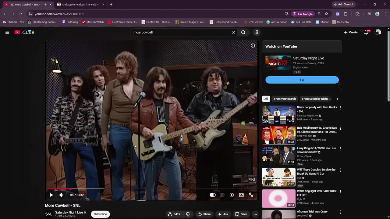The image size is (390, 219).
Task: Open options for Black Jeopardy video
Action: (x=340, y=108)
